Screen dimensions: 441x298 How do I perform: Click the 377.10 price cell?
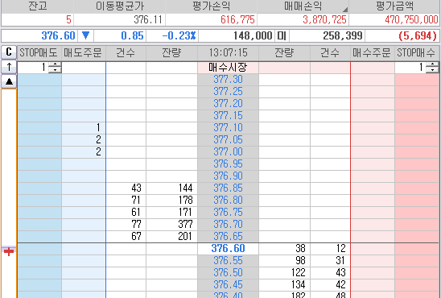pyautogui.click(x=228, y=128)
